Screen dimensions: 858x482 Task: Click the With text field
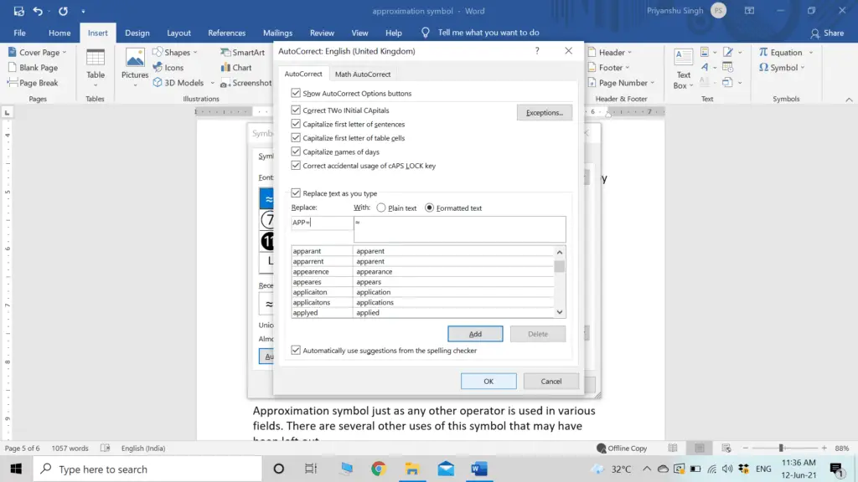tap(460, 229)
